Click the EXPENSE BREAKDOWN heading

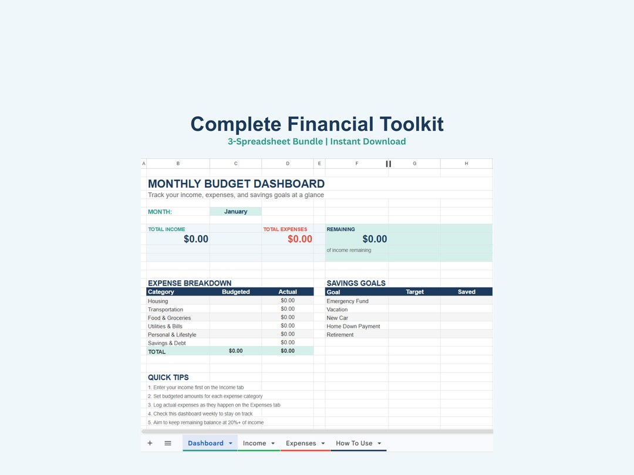(x=190, y=283)
